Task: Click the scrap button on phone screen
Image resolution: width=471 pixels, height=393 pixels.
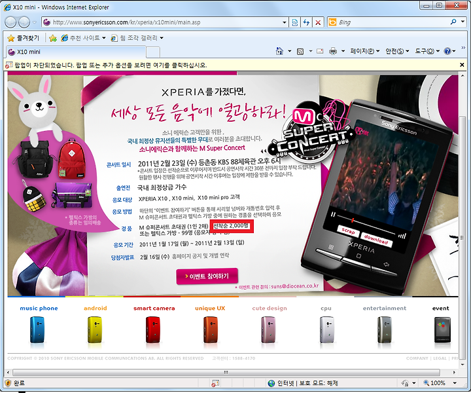Action: coord(348,231)
